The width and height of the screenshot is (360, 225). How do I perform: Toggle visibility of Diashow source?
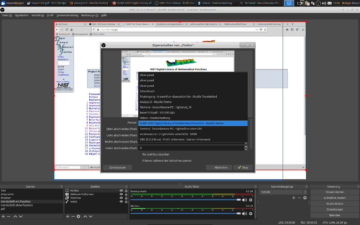point(121,198)
